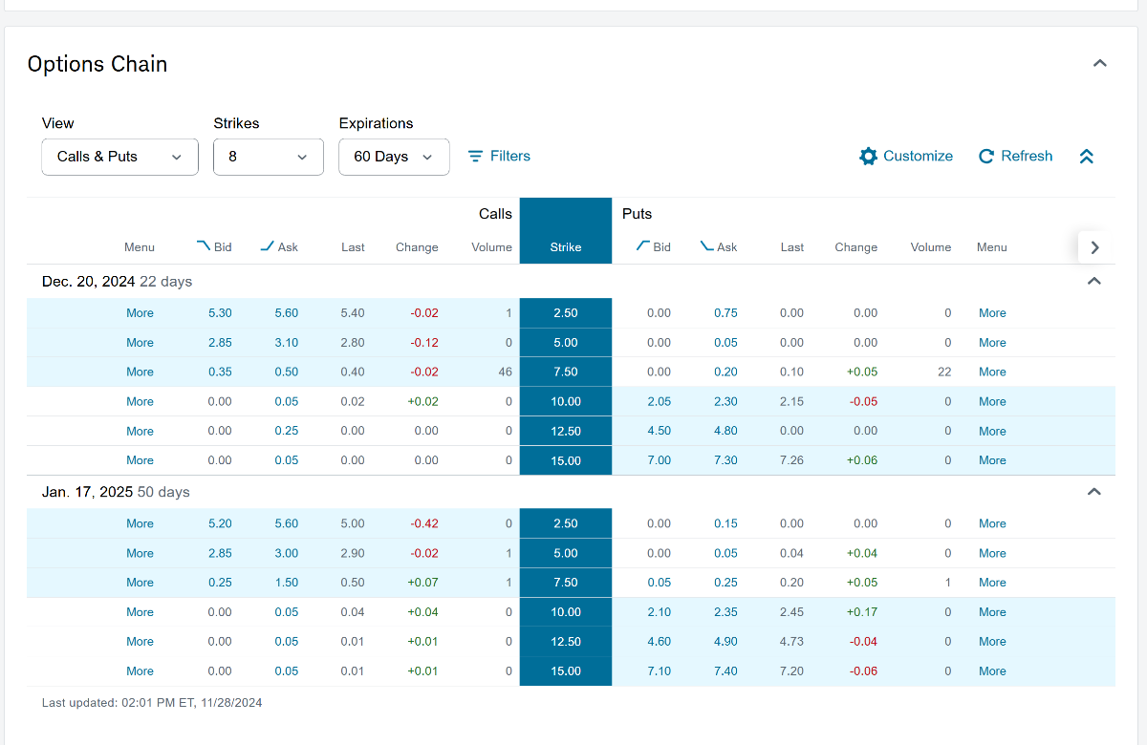Viewport: 1147px width, 745px height.
Task: Collapse all expirations with double chevron
Action: click(1086, 157)
